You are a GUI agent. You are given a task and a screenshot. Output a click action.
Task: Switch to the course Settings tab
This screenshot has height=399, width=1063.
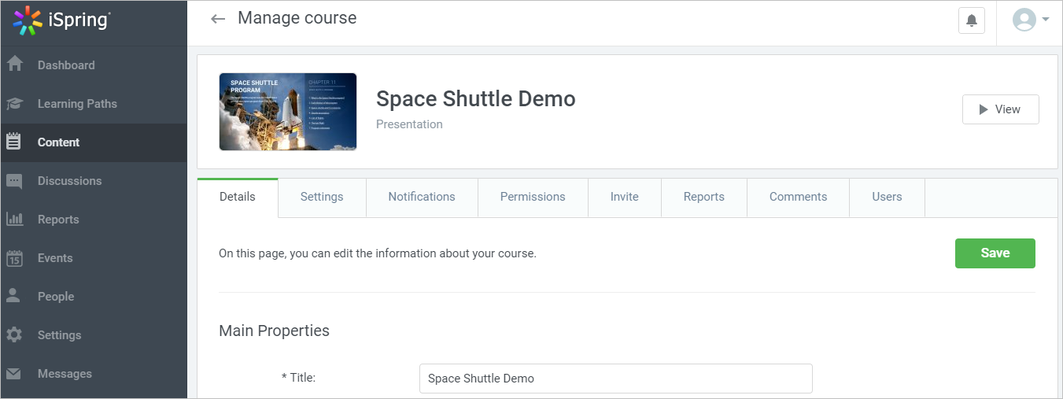point(322,198)
